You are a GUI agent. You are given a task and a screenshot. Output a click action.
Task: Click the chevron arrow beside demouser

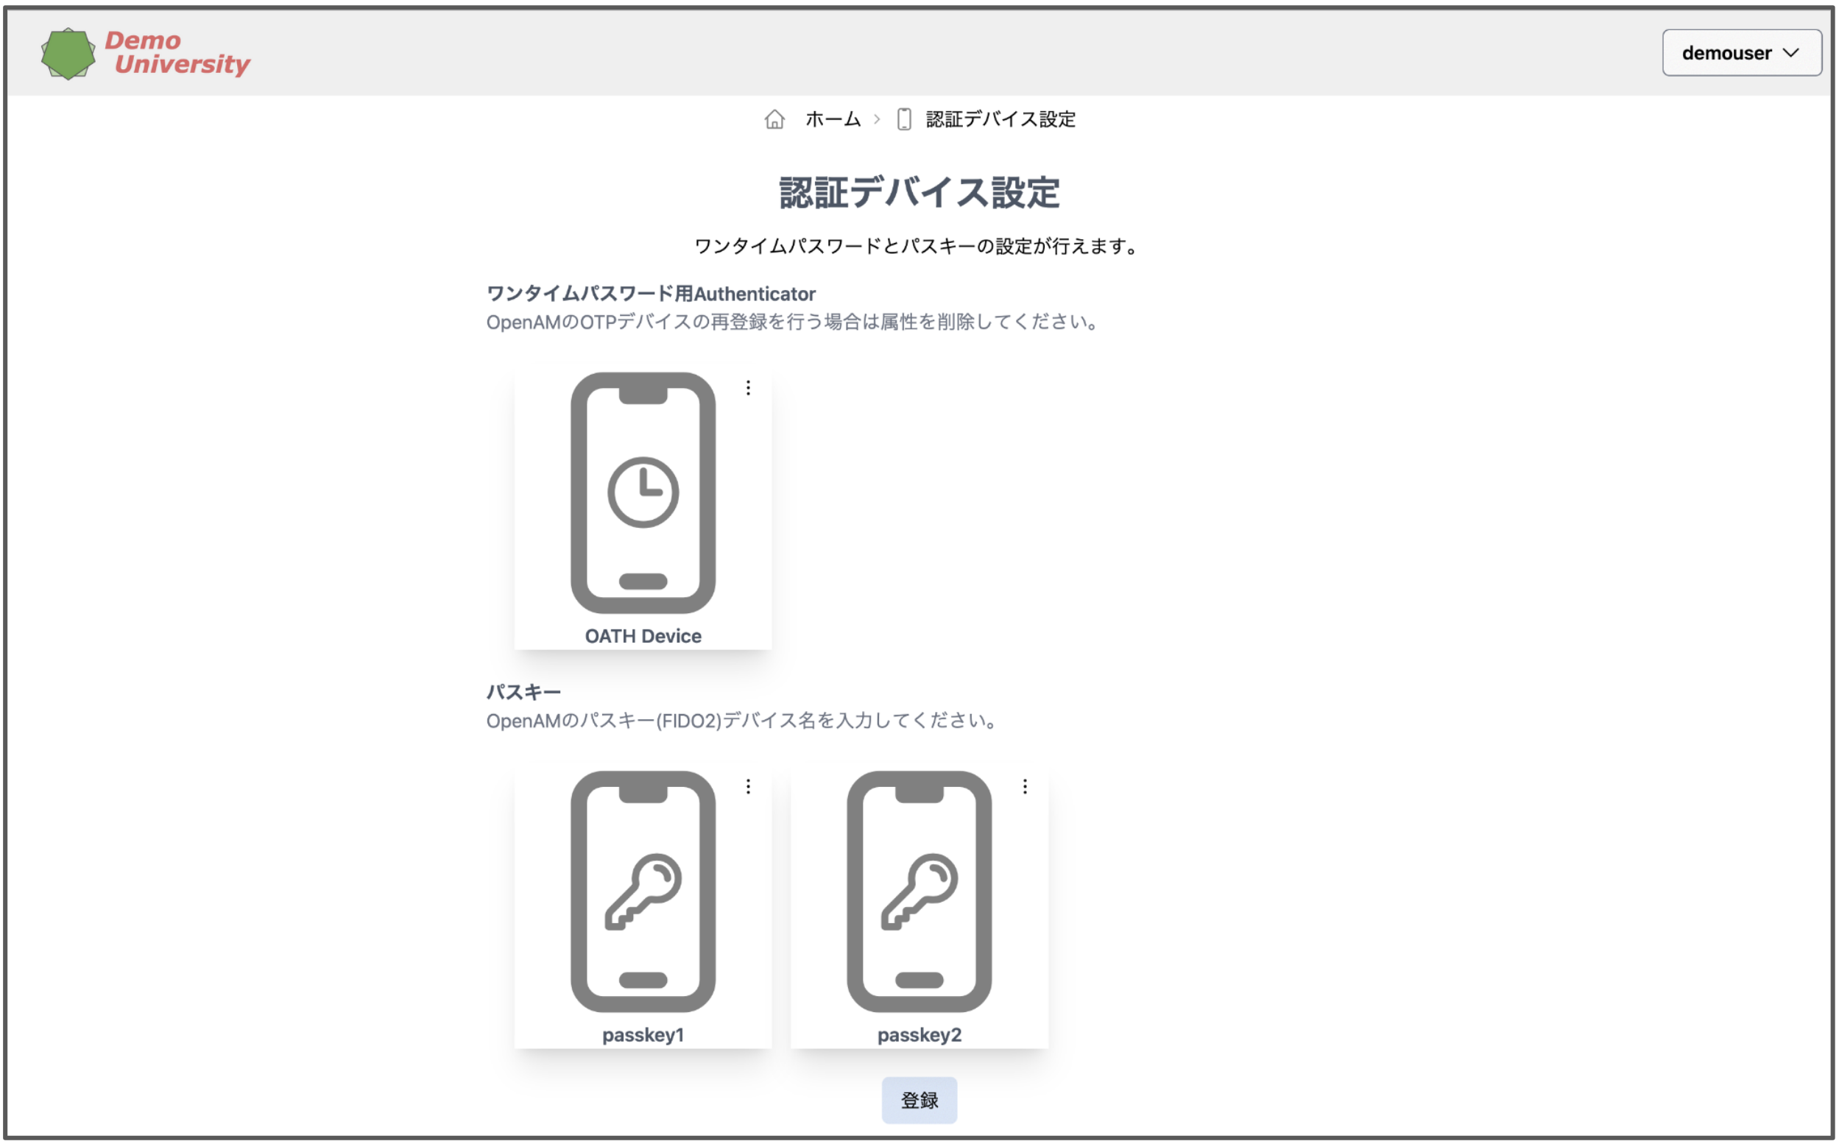click(1790, 53)
